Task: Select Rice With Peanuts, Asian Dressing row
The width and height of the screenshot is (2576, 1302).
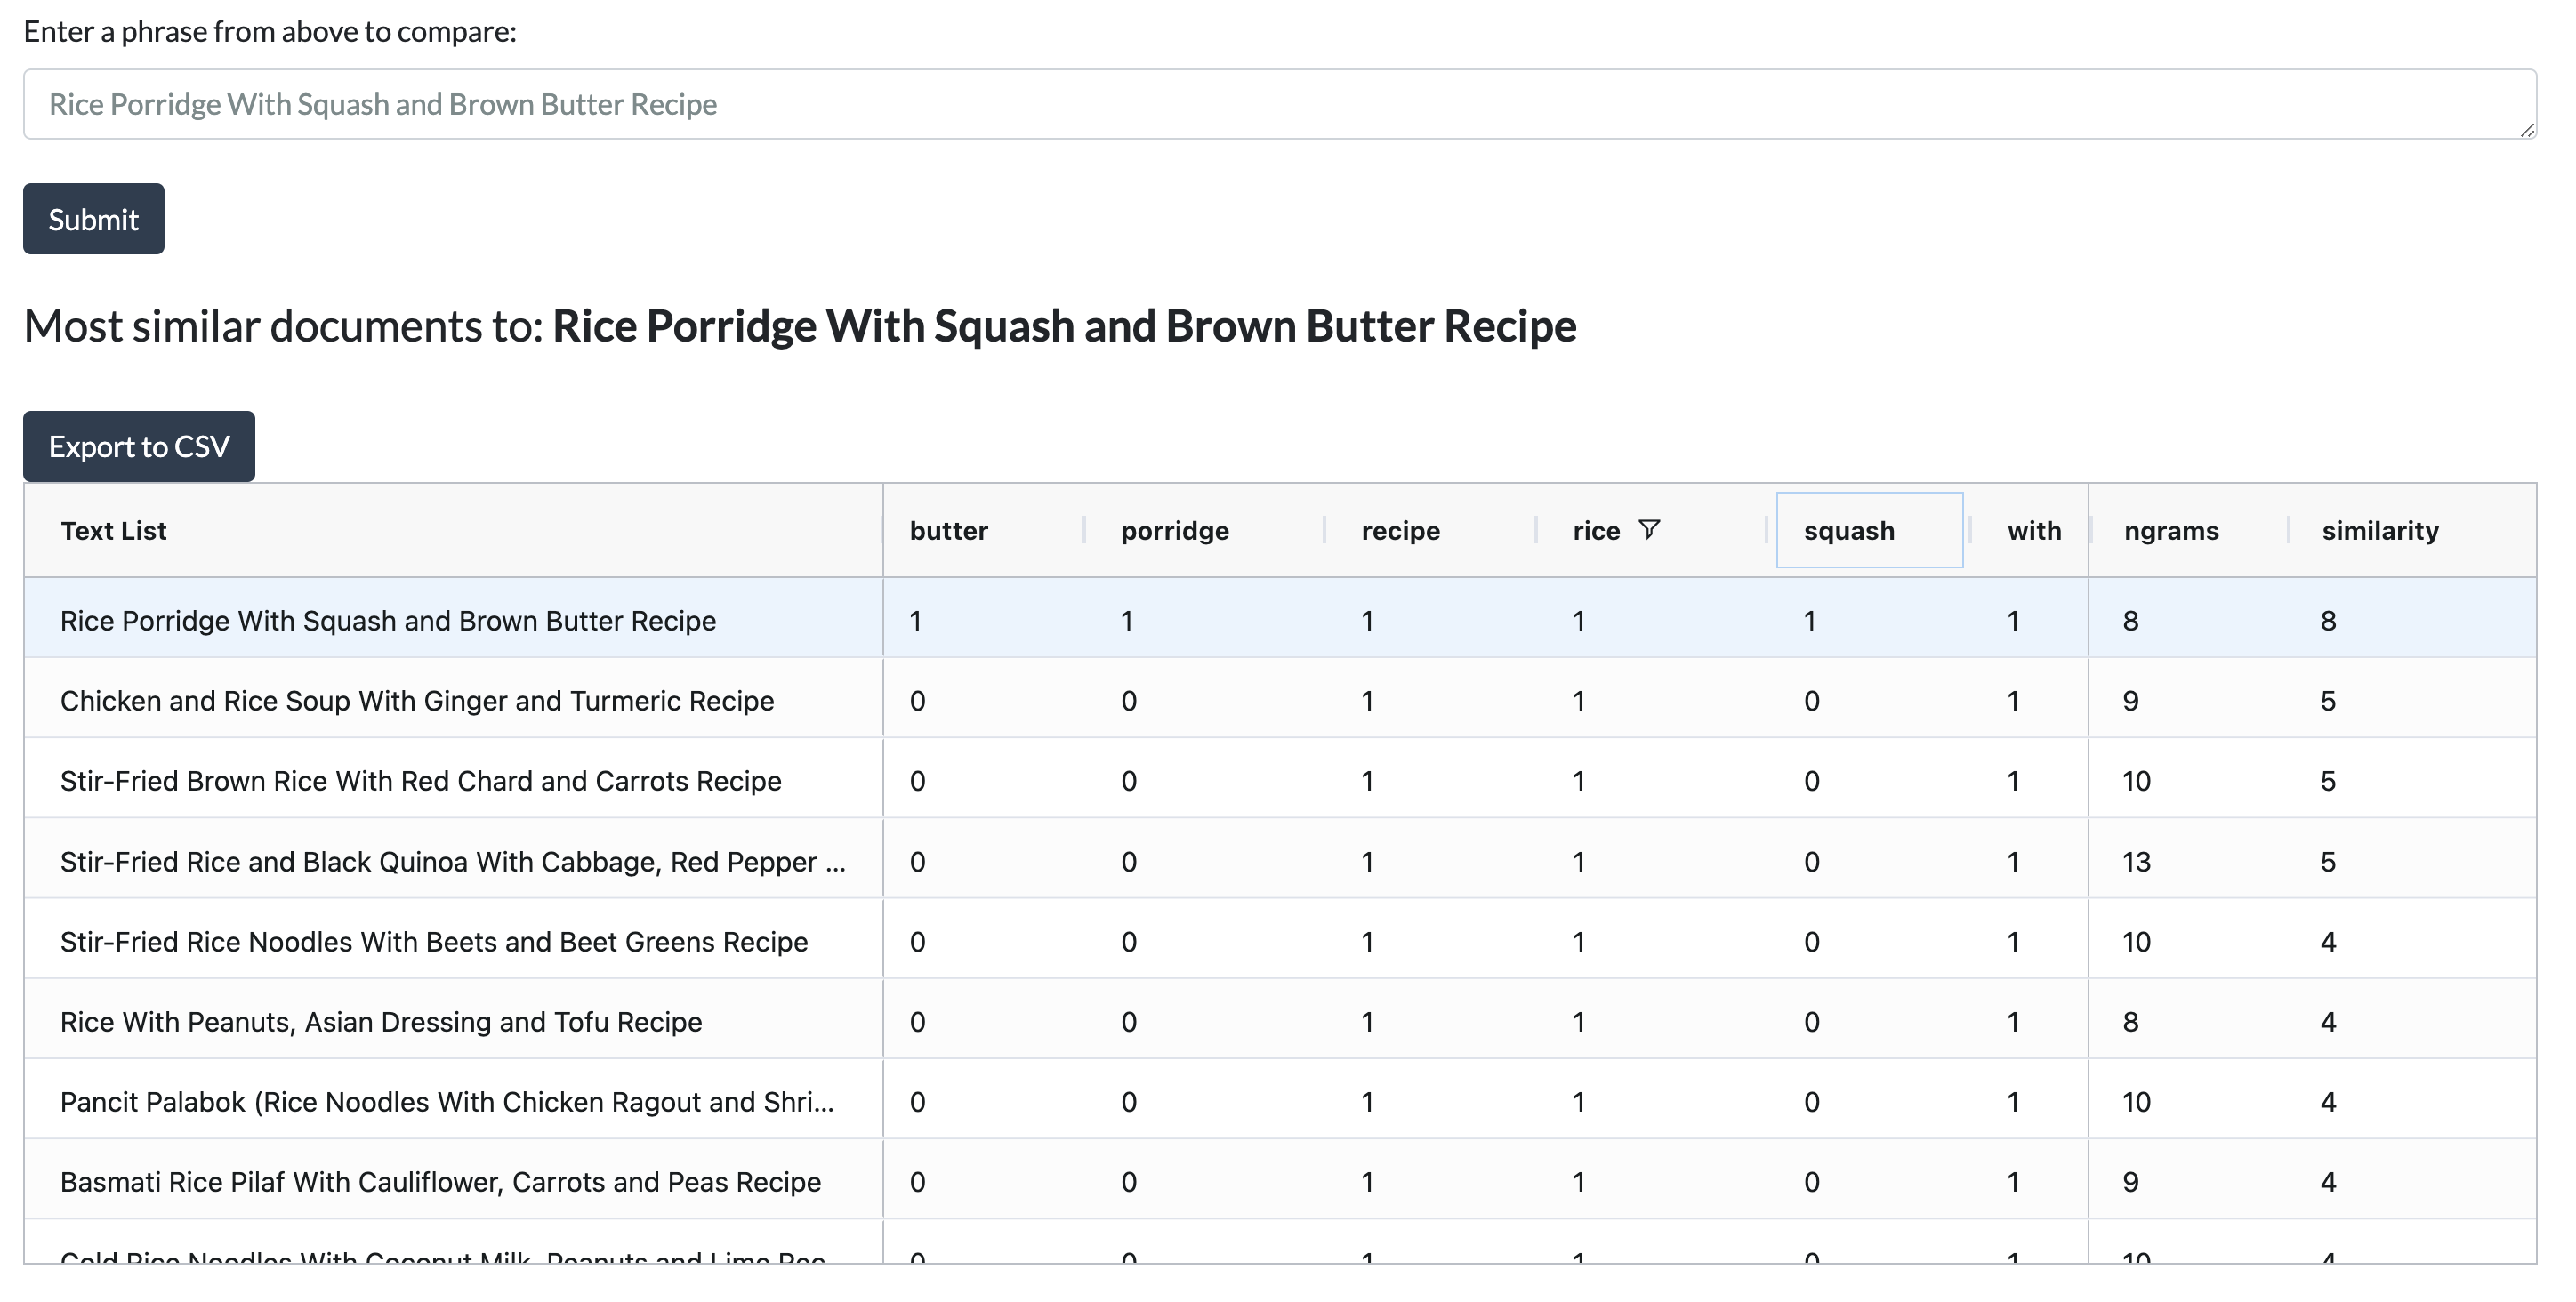Action: tap(381, 1022)
